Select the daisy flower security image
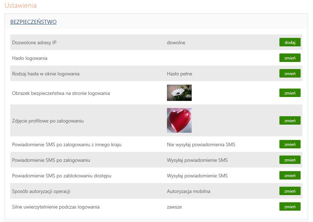 tap(179, 93)
